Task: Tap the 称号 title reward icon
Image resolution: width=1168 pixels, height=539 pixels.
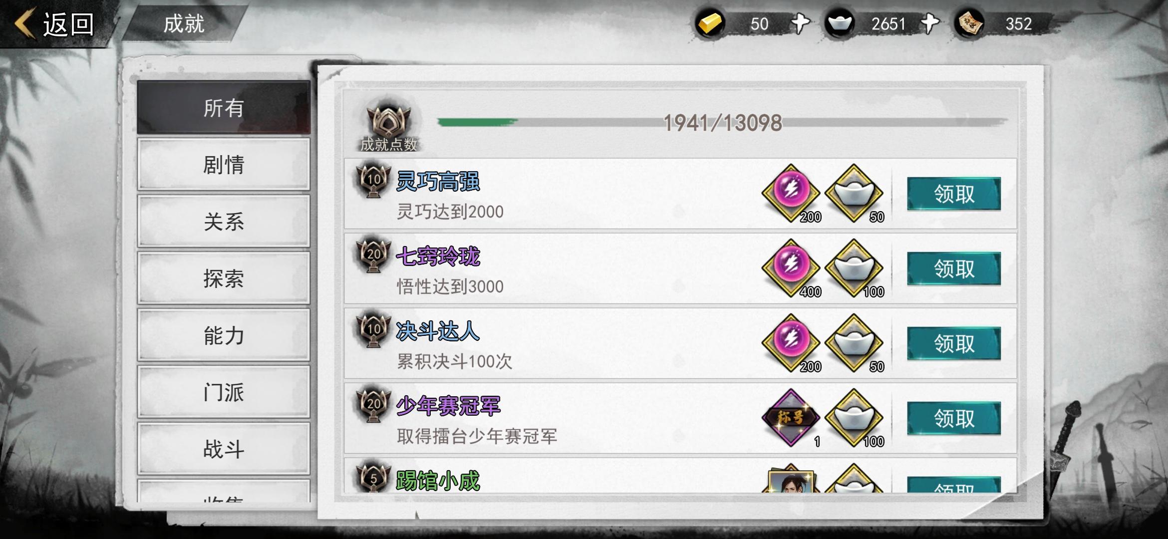Action: (791, 418)
